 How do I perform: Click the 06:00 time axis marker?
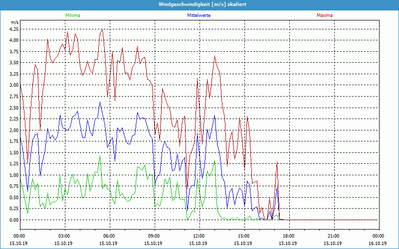pos(109,236)
